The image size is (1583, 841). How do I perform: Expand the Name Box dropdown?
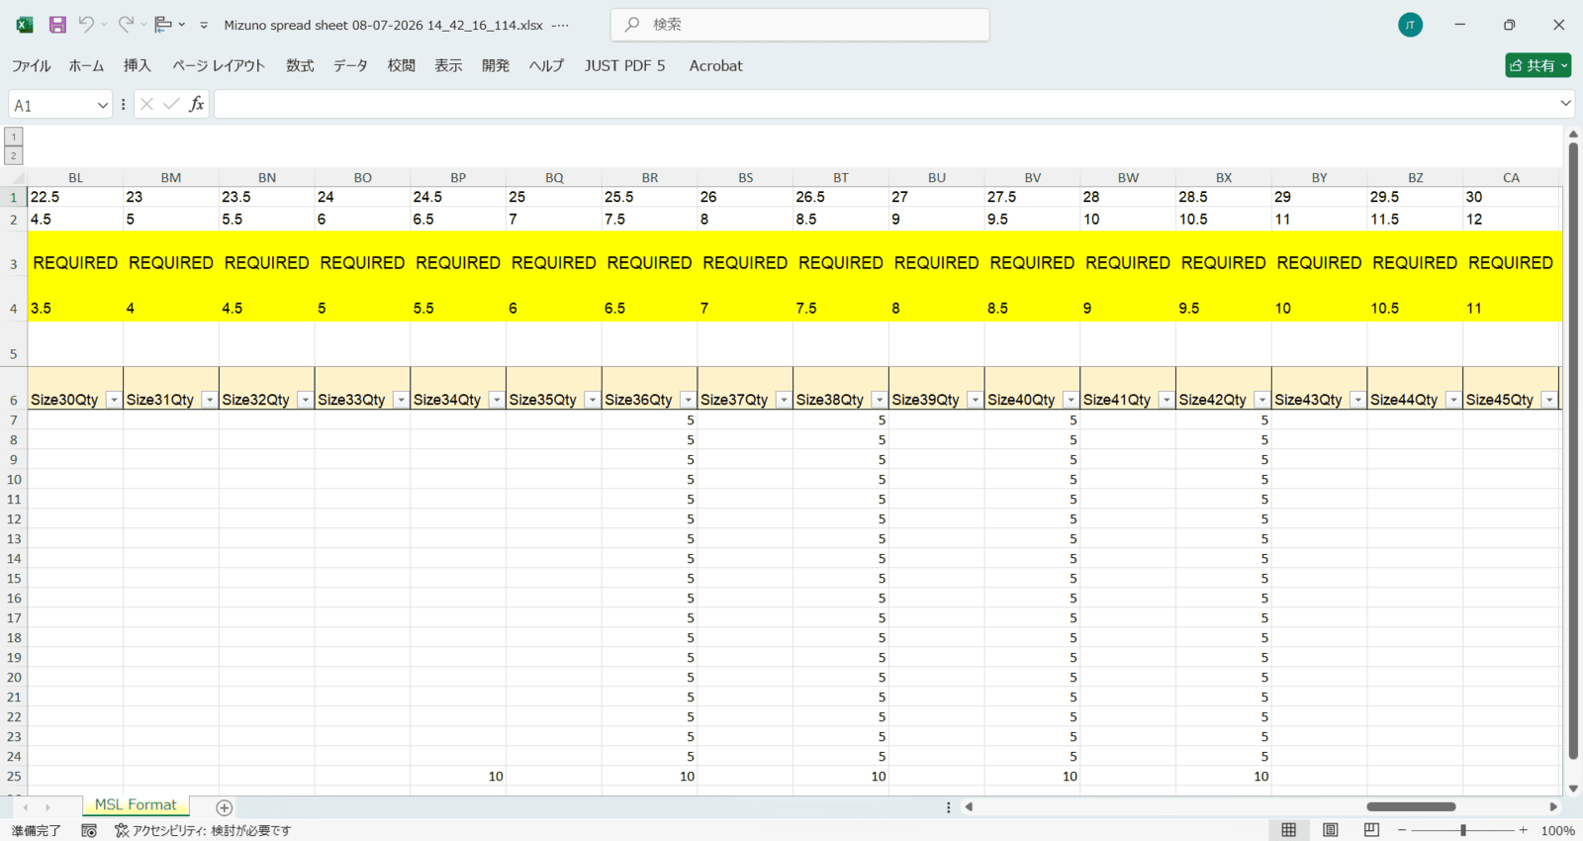pyautogui.click(x=102, y=105)
